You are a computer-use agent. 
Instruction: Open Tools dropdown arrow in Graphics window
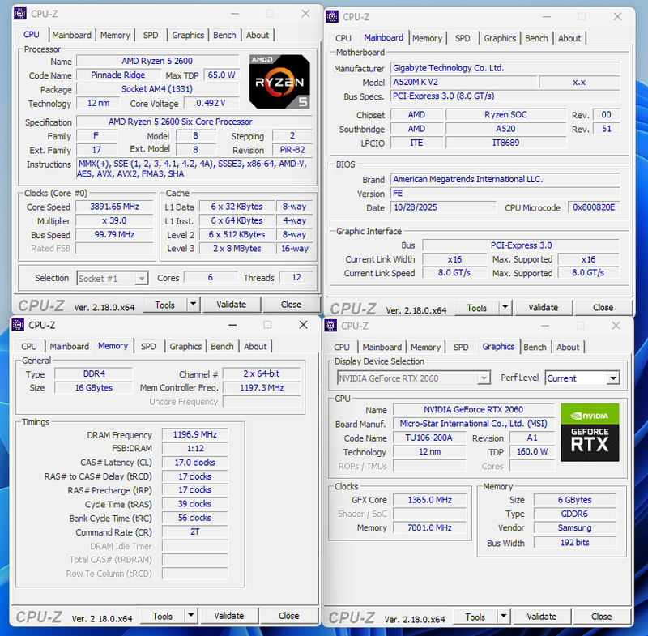[503, 617]
